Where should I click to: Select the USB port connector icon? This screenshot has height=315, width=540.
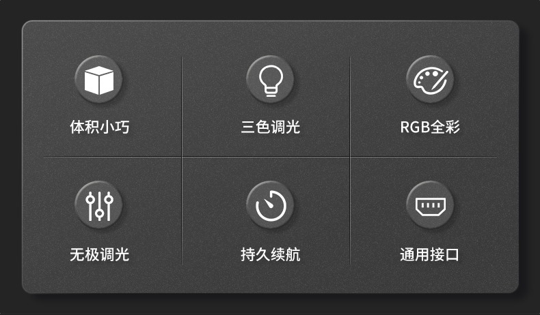430,205
